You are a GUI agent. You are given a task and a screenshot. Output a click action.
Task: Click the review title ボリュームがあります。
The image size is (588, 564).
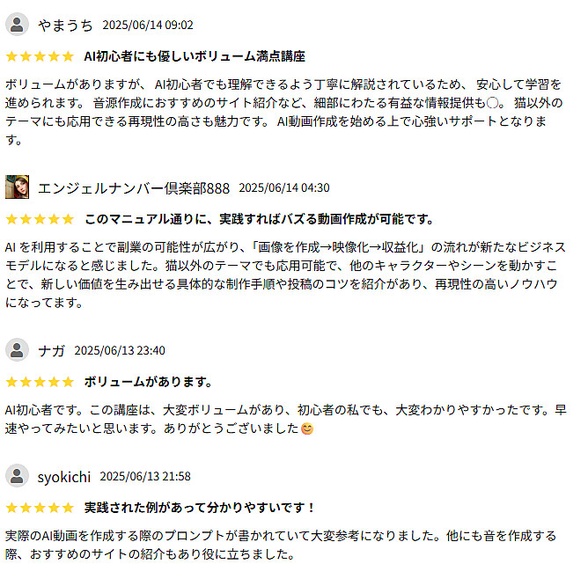pos(149,382)
